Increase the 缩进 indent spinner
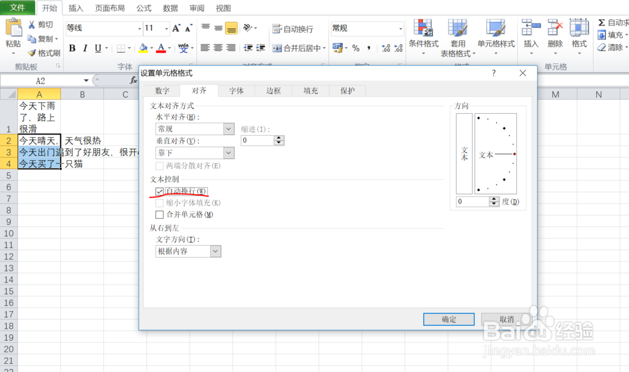629x372 pixels. (x=279, y=138)
